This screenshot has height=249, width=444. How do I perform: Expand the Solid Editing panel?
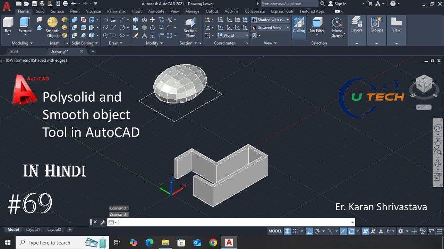[85, 43]
